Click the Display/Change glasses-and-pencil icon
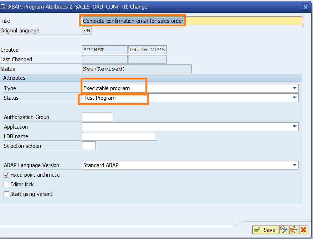Viewport: 313px width, 239px height. tap(284, 230)
